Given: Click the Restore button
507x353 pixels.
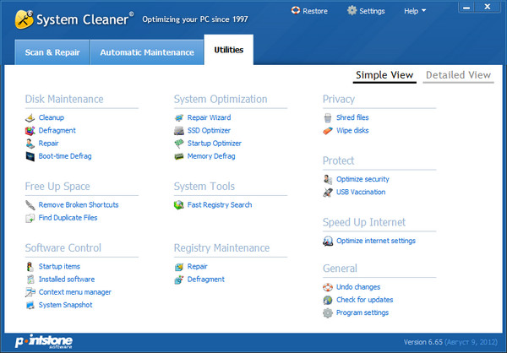Looking at the screenshot, I should [309, 11].
